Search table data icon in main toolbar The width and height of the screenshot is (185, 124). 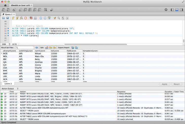pyautogui.click(x=45, y=10)
